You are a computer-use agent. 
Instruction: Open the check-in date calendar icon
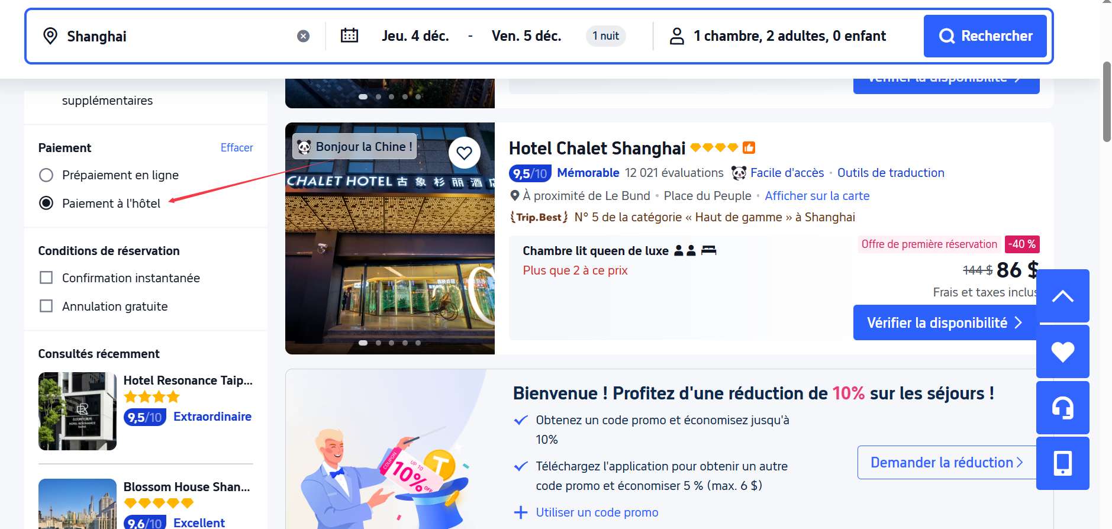pos(349,36)
